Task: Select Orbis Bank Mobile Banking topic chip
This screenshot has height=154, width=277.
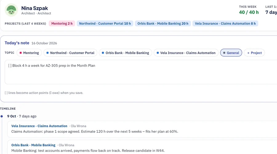Action: point(126,53)
